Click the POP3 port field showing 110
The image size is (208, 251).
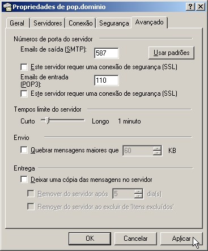click(x=107, y=80)
